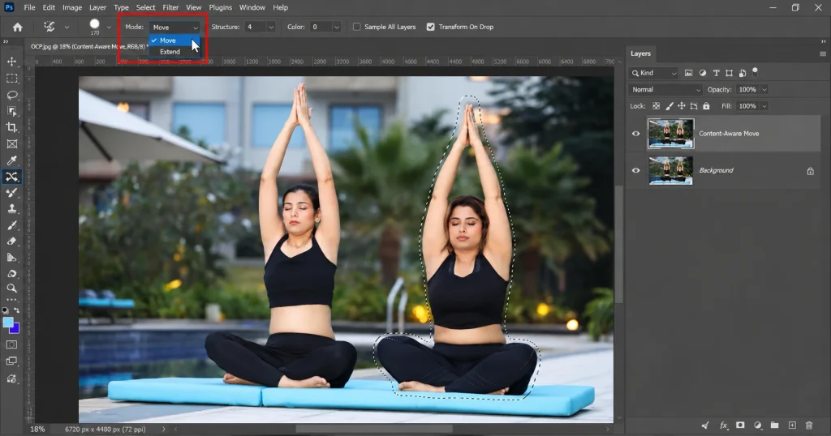Open the Layer menu
Viewport: 831px width, 436px height.
click(x=97, y=7)
